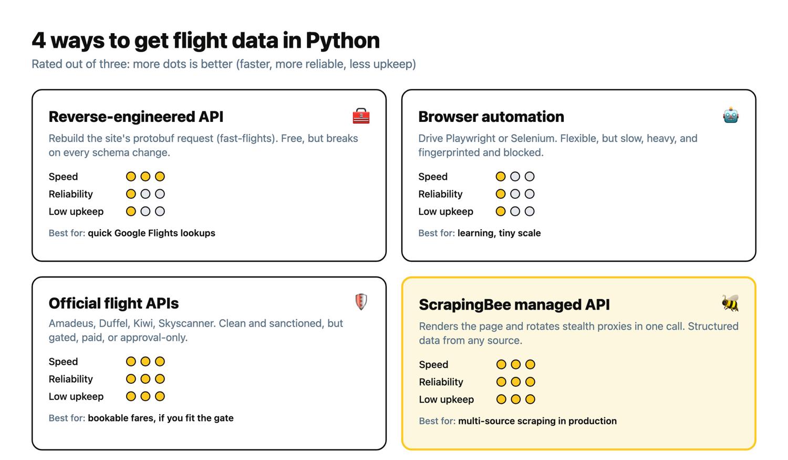Image resolution: width=788 pixels, height=460 pixels.
Task: Click the 'Official flight APIs' heading
Action: click(113, 303)
